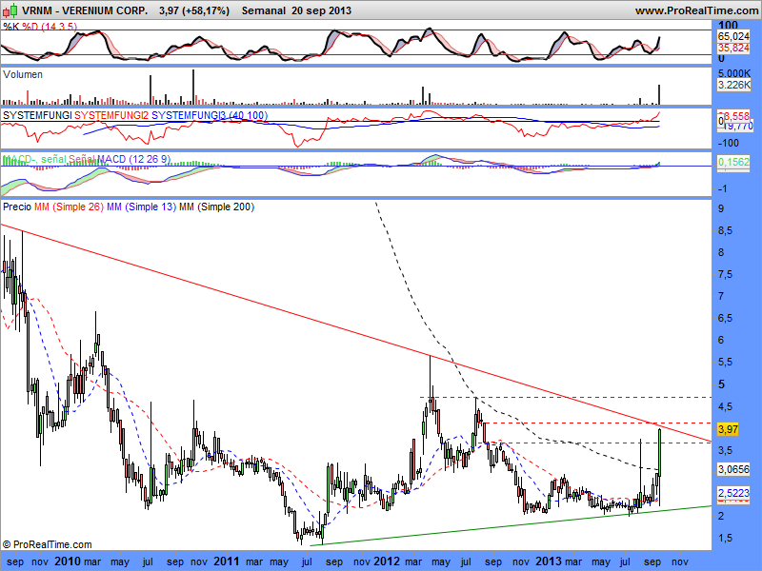The height and width of the screenshot is (571, 762).
Task: Click the 2,5223 moving average value box
Action: coord(733,493)
